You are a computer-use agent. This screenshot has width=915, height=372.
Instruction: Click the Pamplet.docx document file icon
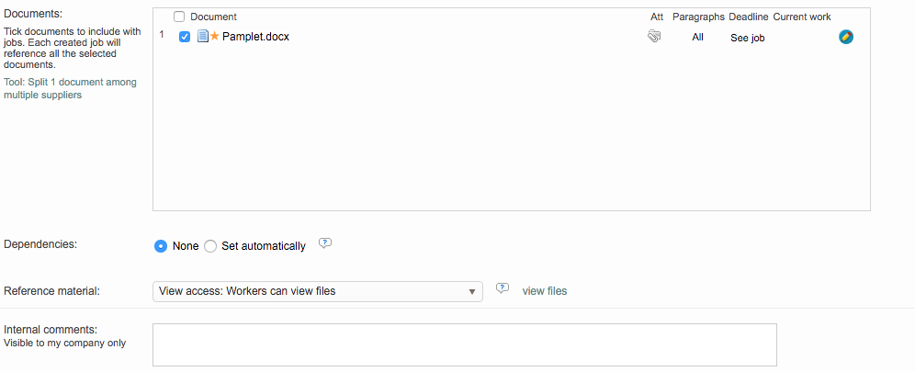(x=203, y=37)
